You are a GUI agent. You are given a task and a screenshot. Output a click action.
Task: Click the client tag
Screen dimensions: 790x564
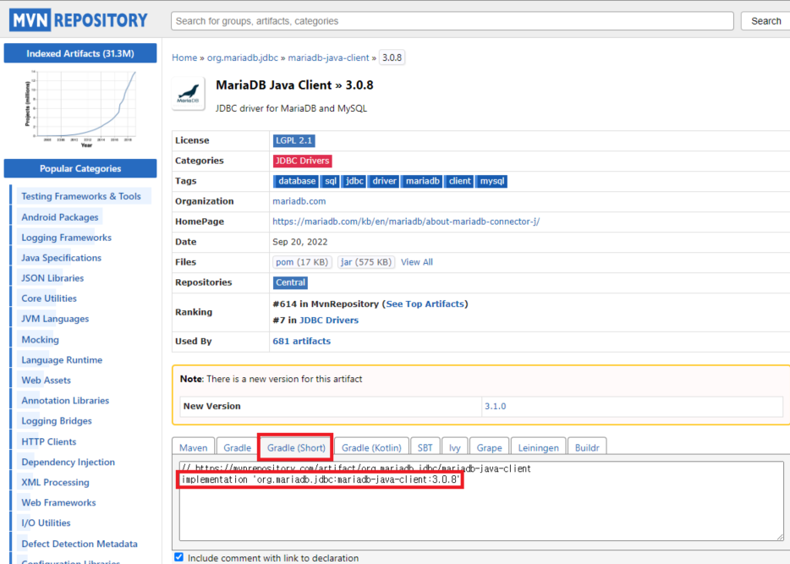tap(459, 181)
